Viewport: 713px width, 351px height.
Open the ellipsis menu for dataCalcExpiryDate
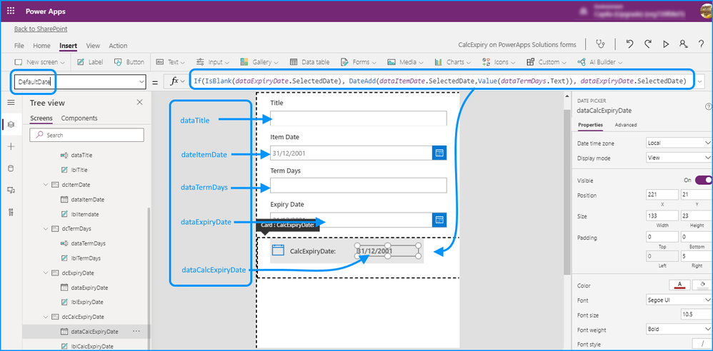pos(136,332)
